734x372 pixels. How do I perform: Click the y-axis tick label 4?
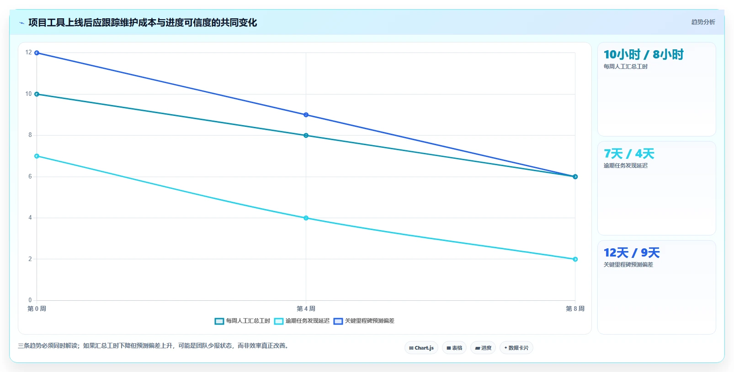click(30, 218)
